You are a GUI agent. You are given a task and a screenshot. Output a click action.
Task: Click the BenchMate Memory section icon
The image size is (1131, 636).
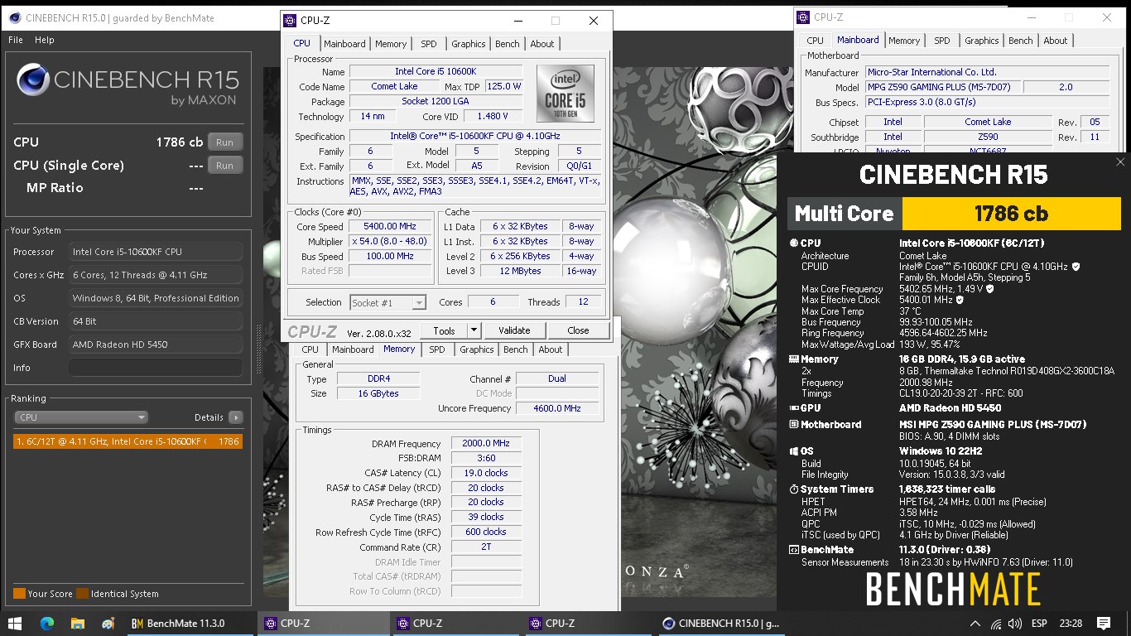pyautogui.click(x=793, y=359)
